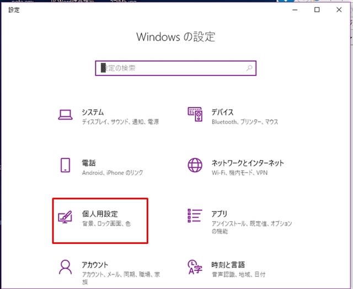
Task: Open the システム laptop icon
Action: (65, 115)
